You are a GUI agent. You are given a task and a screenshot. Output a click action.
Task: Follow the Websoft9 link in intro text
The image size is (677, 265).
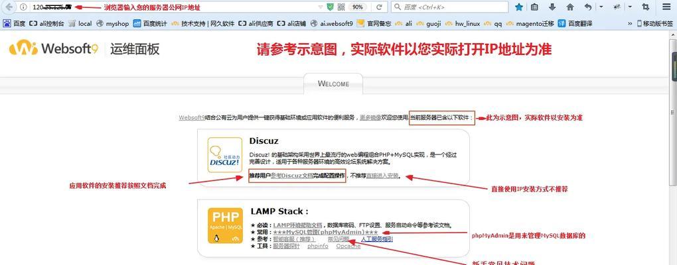[x=192, y=117]
